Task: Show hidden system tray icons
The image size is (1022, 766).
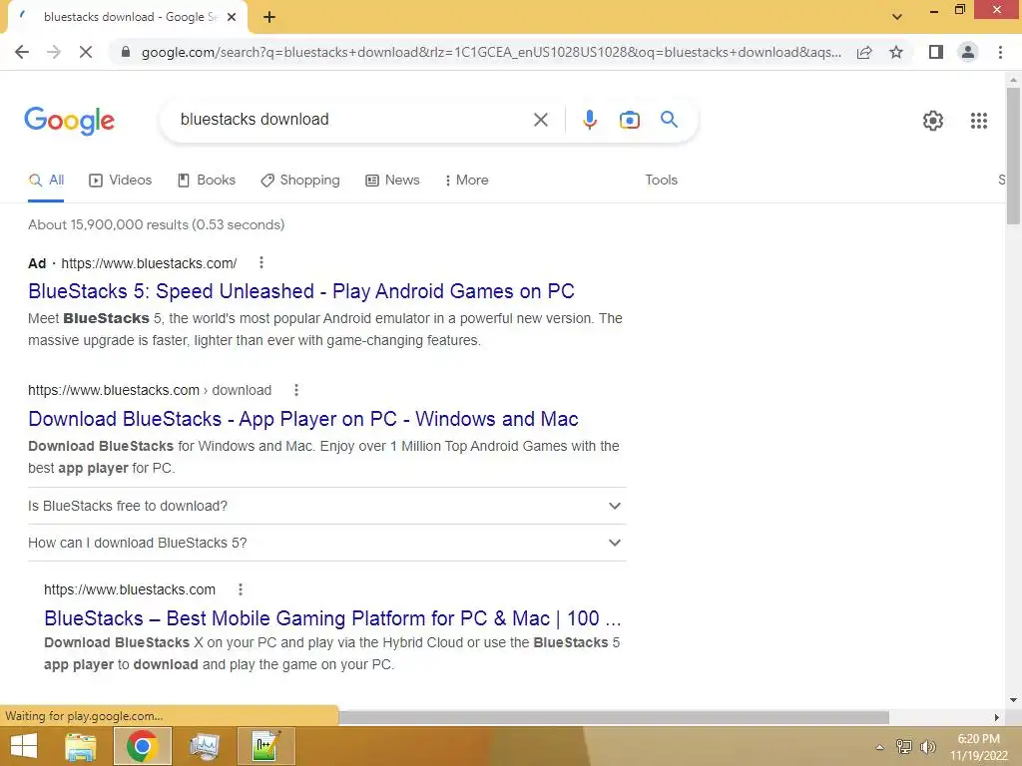Action: click(x=879, y=747)
